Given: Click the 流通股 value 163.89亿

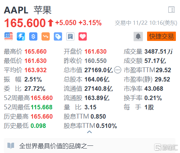Looking at the screenshot, I should click(97, 98).
